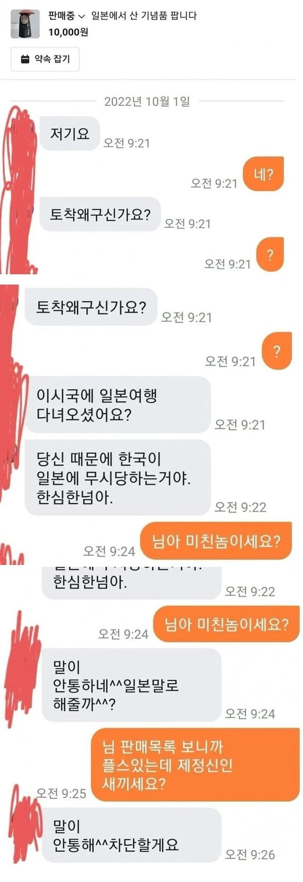
Task: Click the 오전 9:26 timestamp
Action: point(250,854)
